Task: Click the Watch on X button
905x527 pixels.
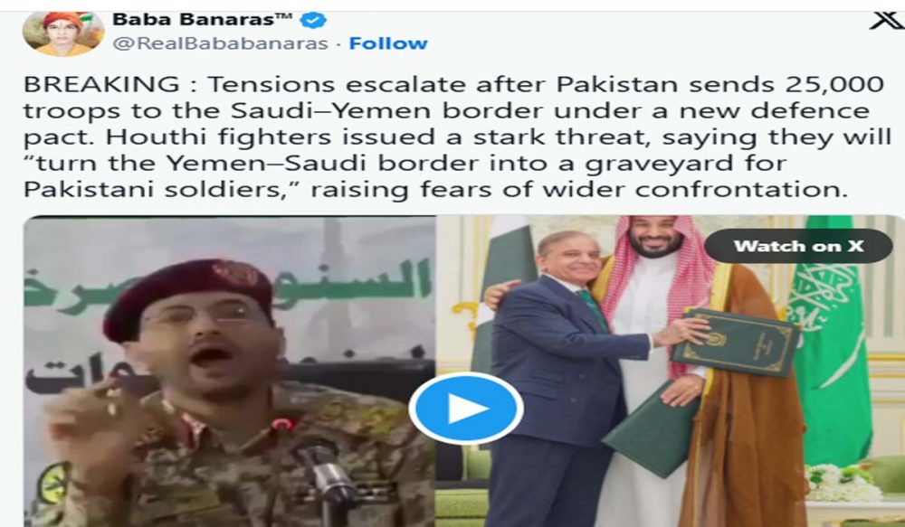Action: tap(798, 246)
